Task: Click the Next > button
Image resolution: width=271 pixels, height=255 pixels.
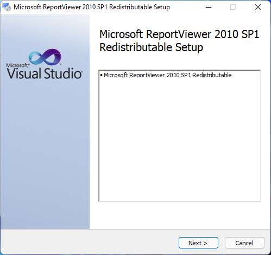Action: tap(198, 243)
